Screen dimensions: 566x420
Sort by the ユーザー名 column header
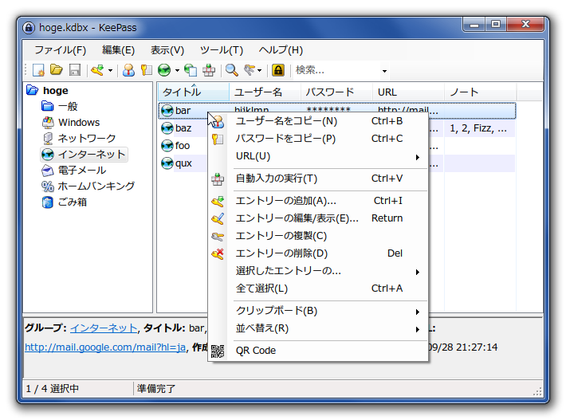pos(265,92)
